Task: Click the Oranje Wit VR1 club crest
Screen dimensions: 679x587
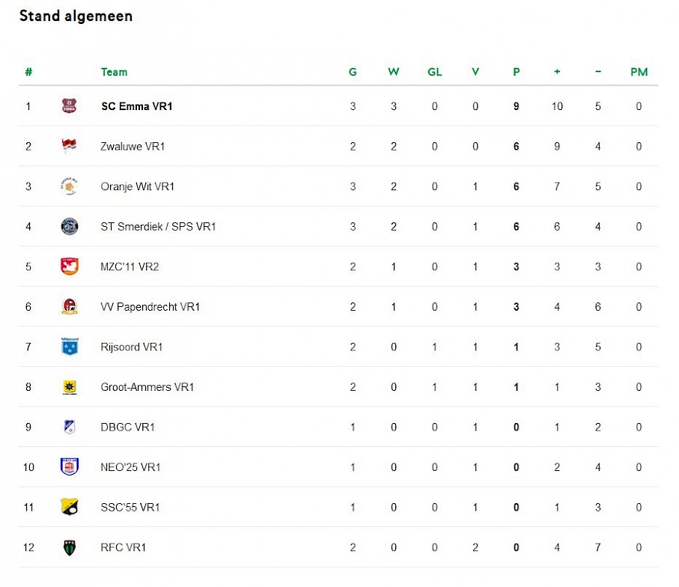Action: [x=69, y=186]
